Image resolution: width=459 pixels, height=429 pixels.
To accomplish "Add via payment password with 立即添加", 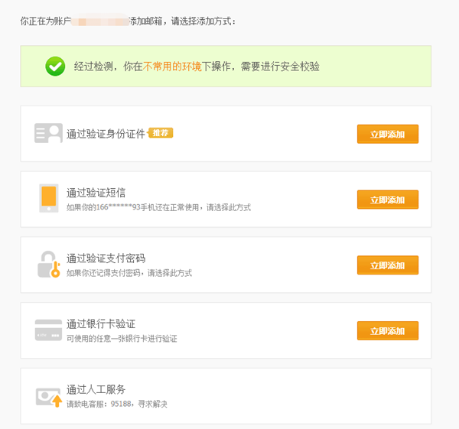I will [x=388, y=265].
